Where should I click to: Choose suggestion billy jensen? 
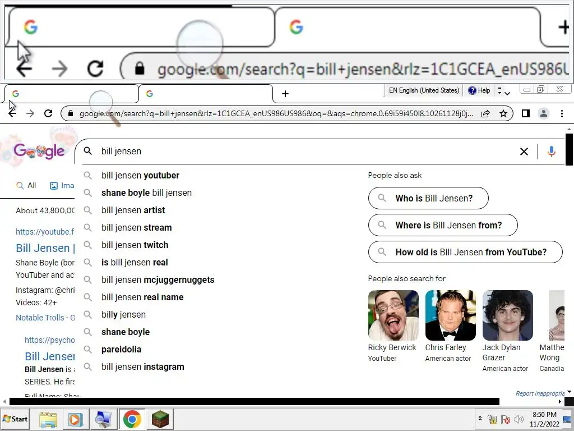[x=123, y=314]
